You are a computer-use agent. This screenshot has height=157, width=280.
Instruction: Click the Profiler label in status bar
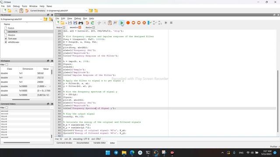click(273, 147)
